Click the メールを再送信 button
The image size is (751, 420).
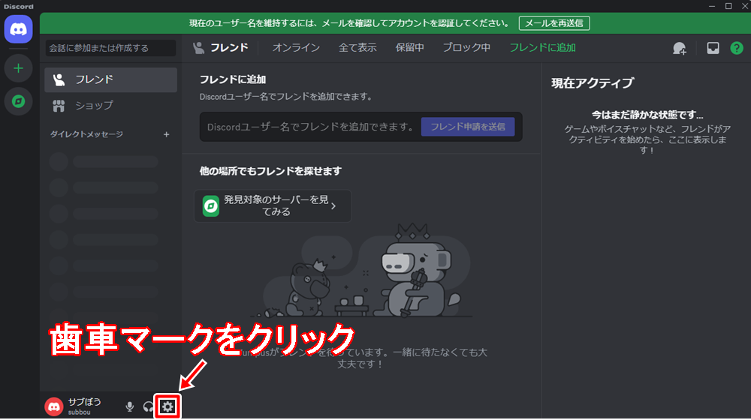click(554, 23)
